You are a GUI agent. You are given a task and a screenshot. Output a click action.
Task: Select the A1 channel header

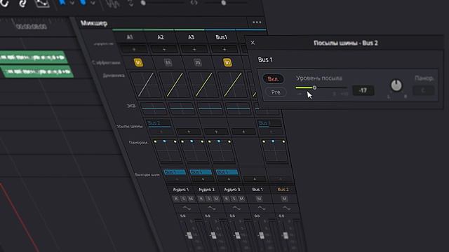(x=130, y=37)
